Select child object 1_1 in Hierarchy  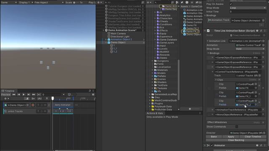(x=115, y=49)
